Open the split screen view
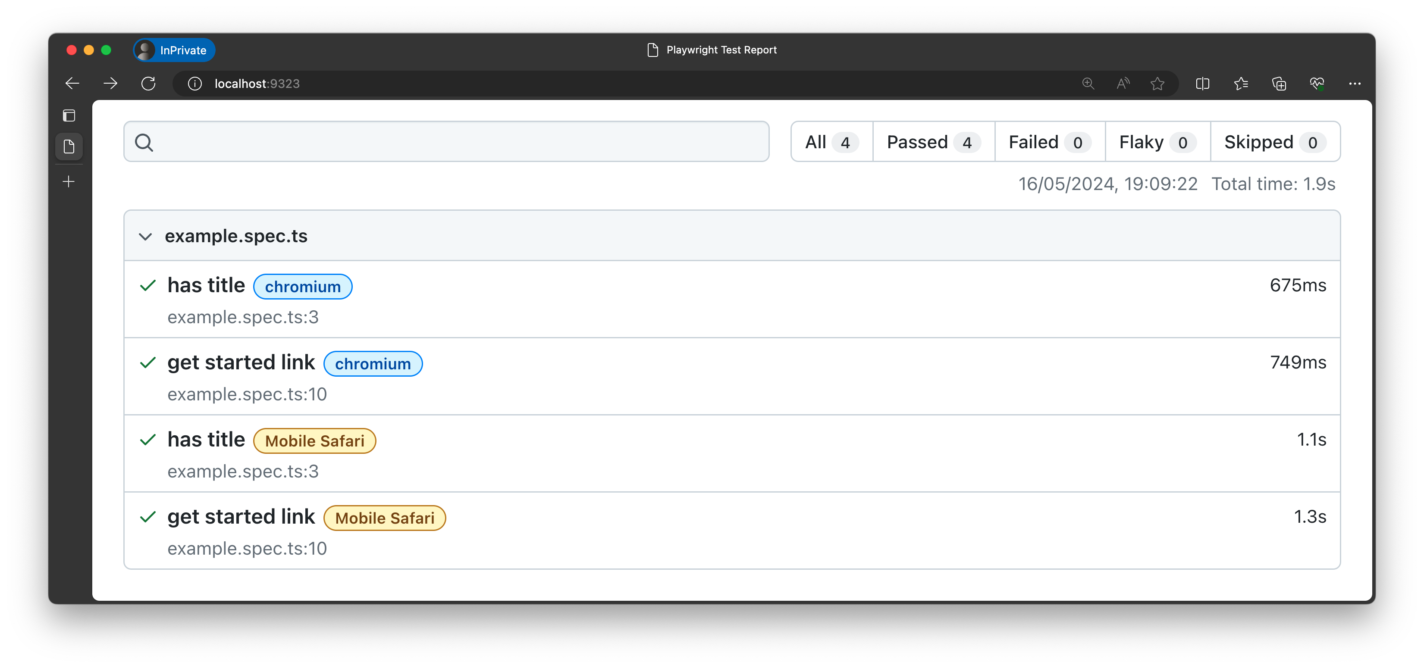The image size is (1424, 668). tap(1202, 84)
